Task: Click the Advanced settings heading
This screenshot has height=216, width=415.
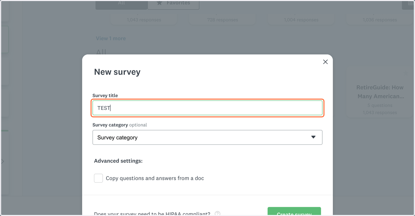Action: point(118,161)
